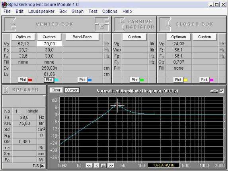Click the closed box Vc value 24,93
Viewport: 228px width, 171px height.
click(179, 44)
